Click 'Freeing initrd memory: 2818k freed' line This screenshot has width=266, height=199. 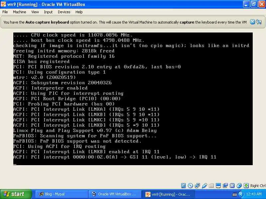64,51
